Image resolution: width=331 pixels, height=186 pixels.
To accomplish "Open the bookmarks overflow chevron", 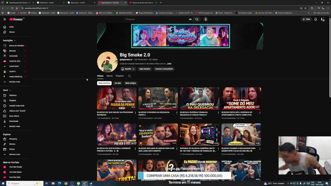I will [308, 13].
